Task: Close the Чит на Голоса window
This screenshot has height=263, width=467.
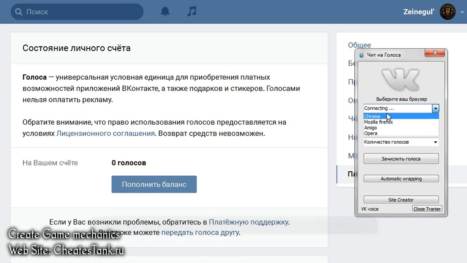Action: point(435,53)
